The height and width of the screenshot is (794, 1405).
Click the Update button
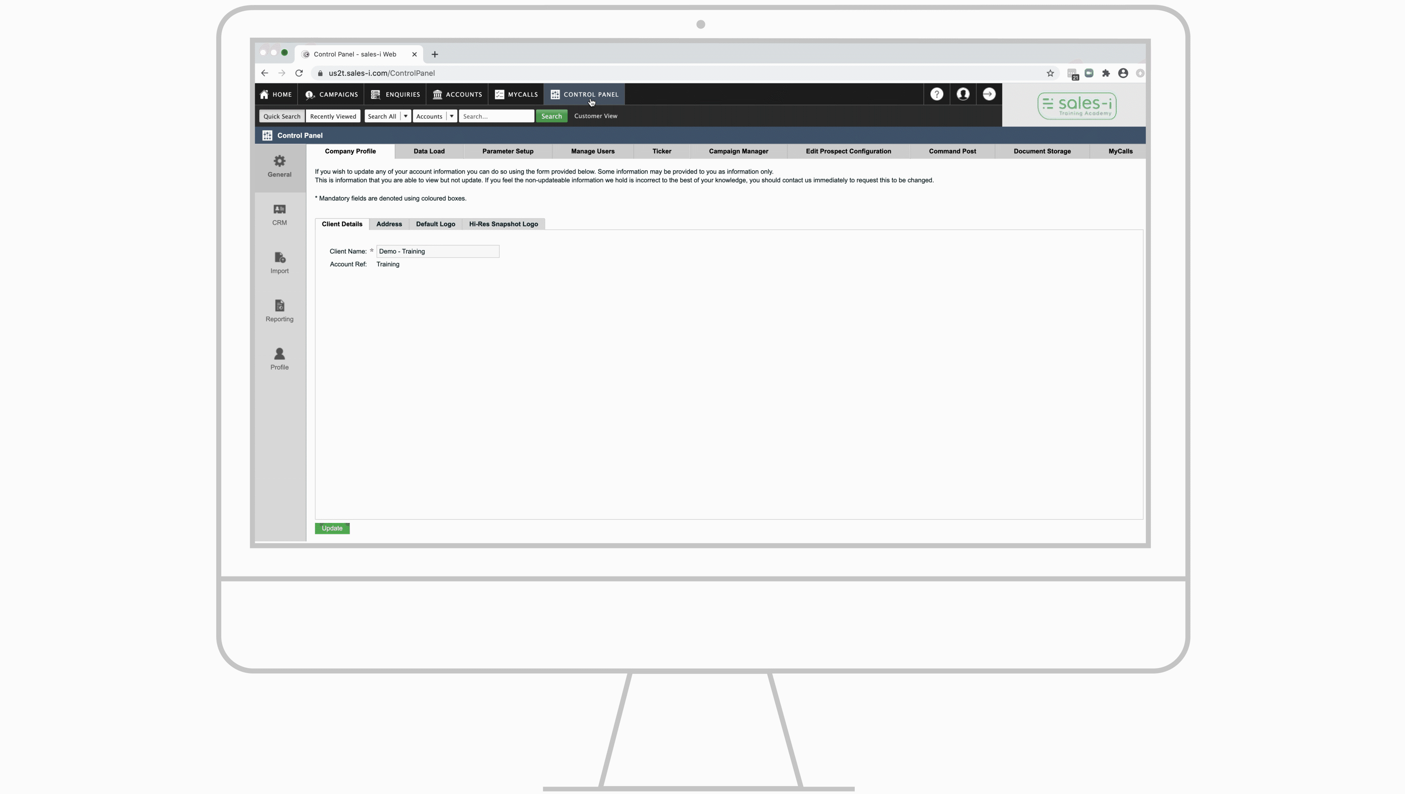pos(332,528)
